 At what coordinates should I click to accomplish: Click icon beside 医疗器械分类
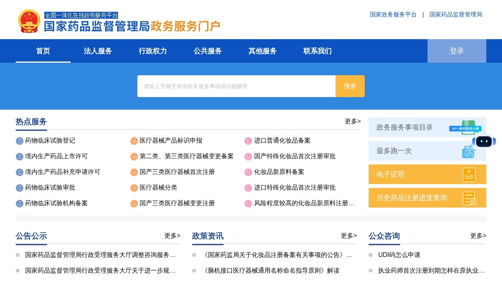tap(134, 188)
